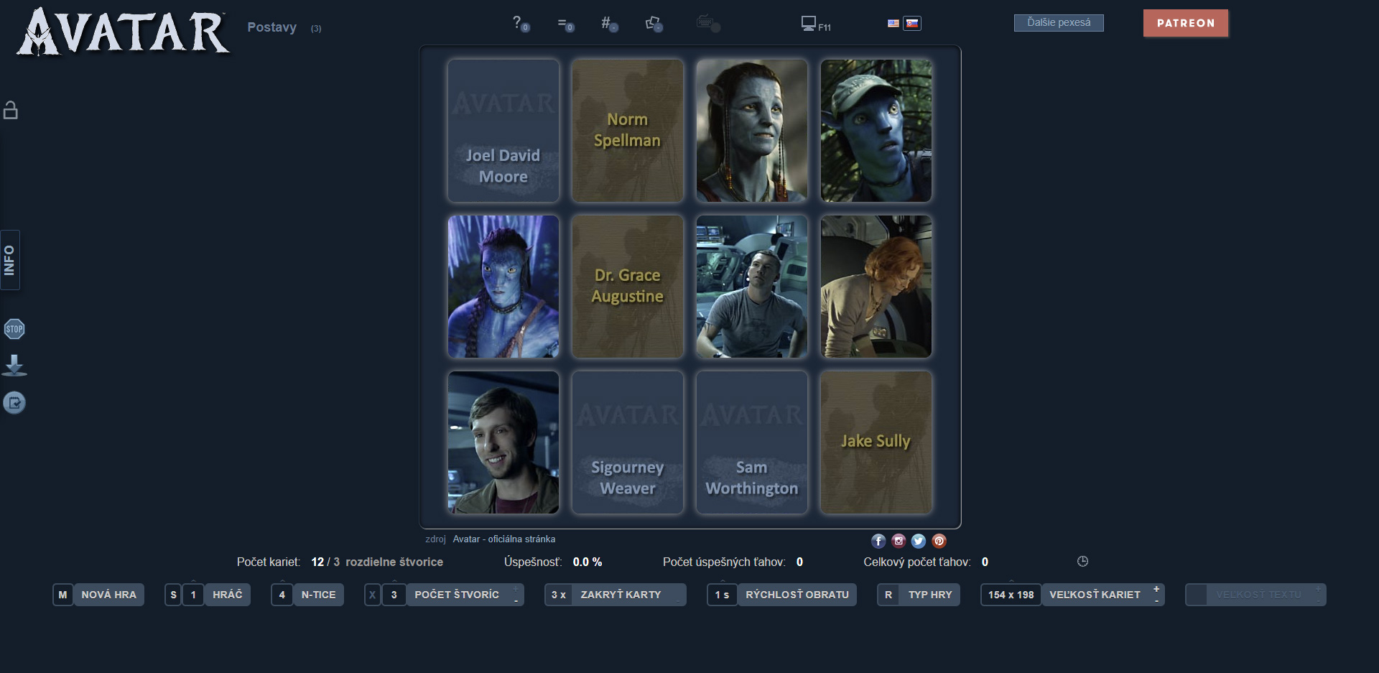Select the blue Na'vi in glowing forest card
This screenshot has width=1379, height=673.
(503, 287)
